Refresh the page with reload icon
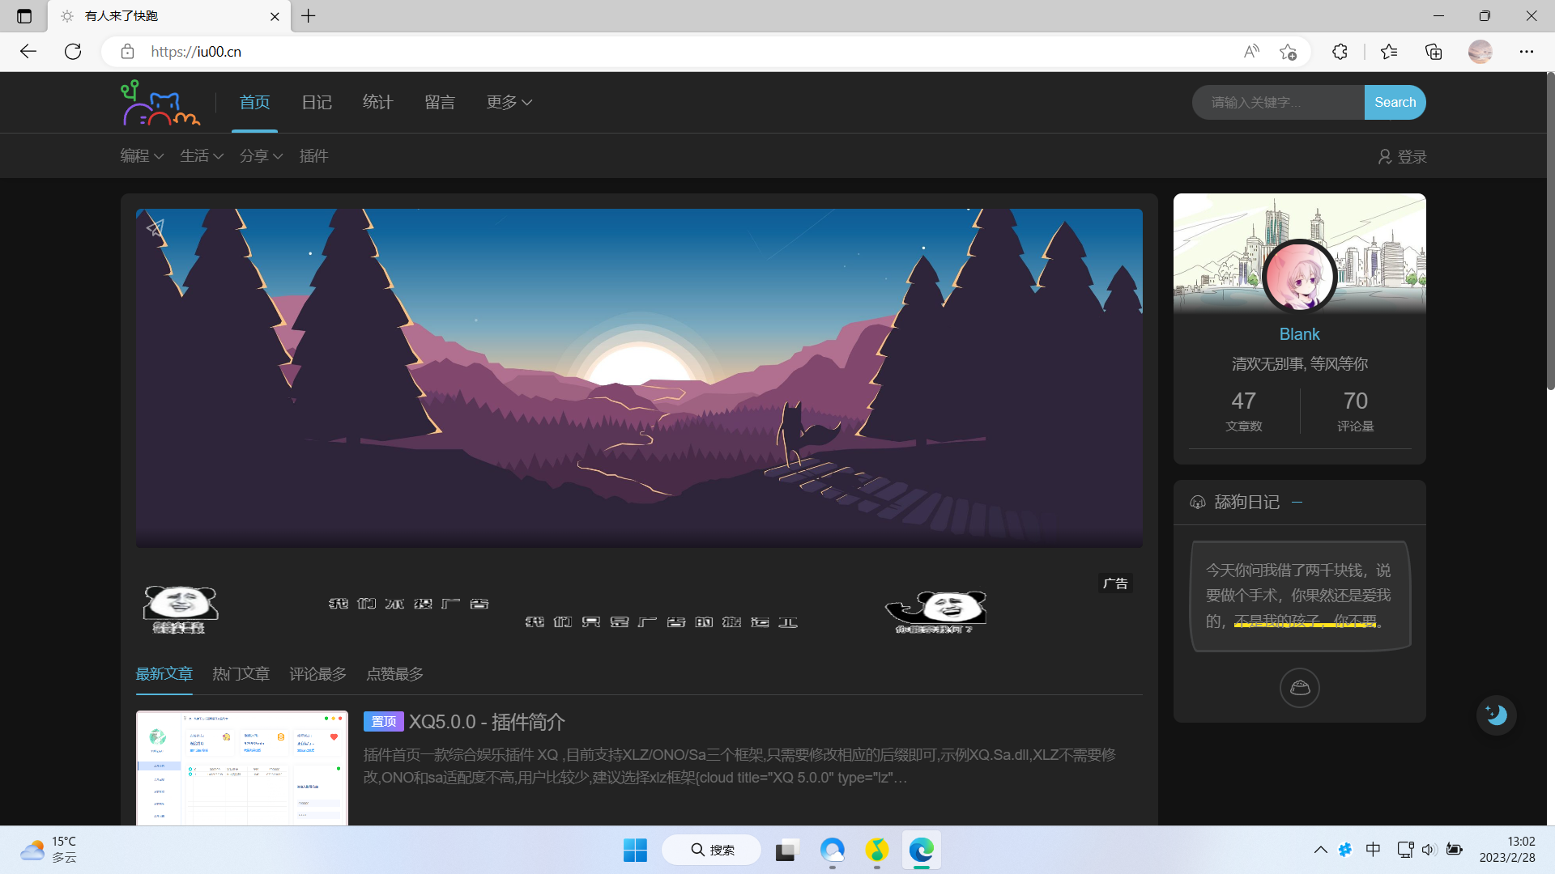 click(73, 52)
